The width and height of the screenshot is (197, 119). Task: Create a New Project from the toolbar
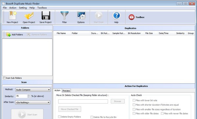(x=12, y=17)
